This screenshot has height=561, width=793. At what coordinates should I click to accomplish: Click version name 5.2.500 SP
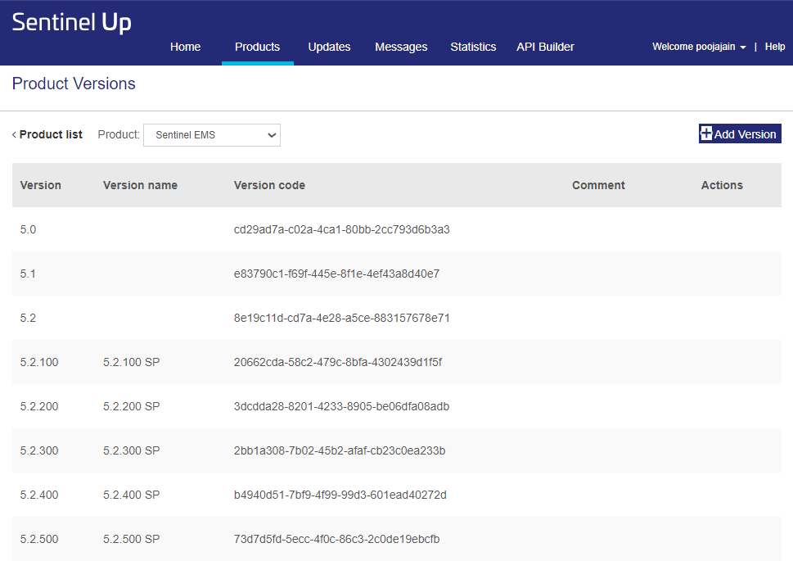pyautogui.click(x=132, y=539)
